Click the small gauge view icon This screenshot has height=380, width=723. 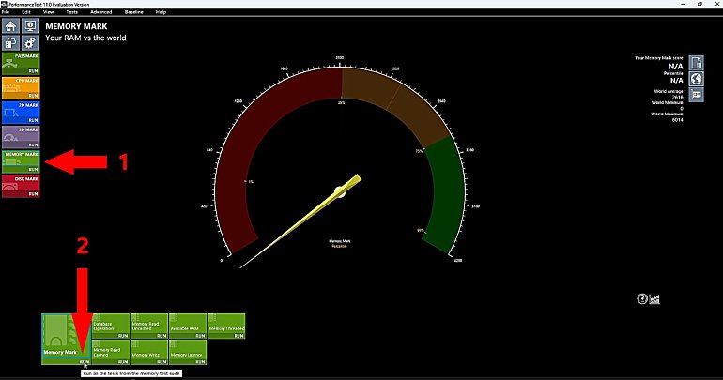[642, 299]
